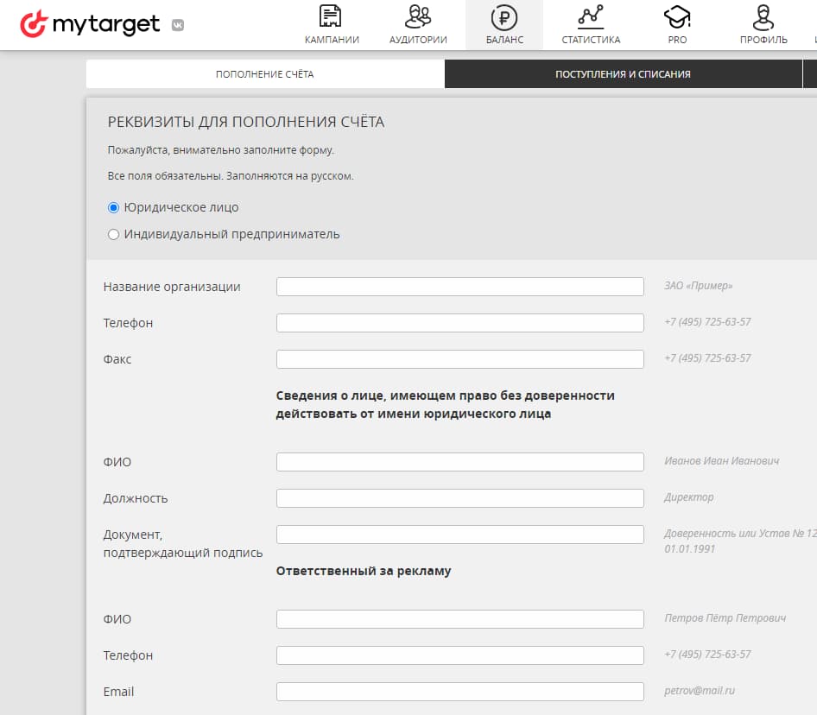Open the Кампании section icon
Image resolution: width=817 pixels, height=715 pixels.
(331, 16)
